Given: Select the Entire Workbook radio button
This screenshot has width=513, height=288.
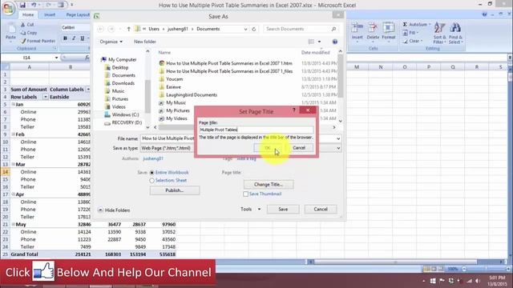Looking at the screenshot, I should click(151, 173).
